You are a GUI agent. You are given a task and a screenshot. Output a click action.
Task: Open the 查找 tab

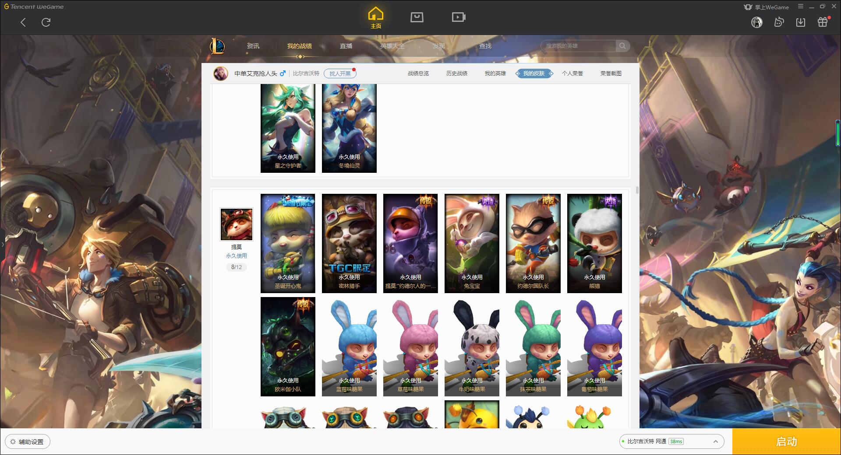[x=485, y=46]
